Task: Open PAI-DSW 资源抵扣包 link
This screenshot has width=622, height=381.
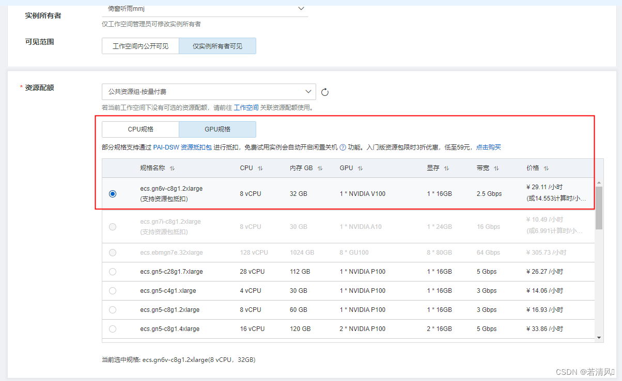Action: pos(182,147)
